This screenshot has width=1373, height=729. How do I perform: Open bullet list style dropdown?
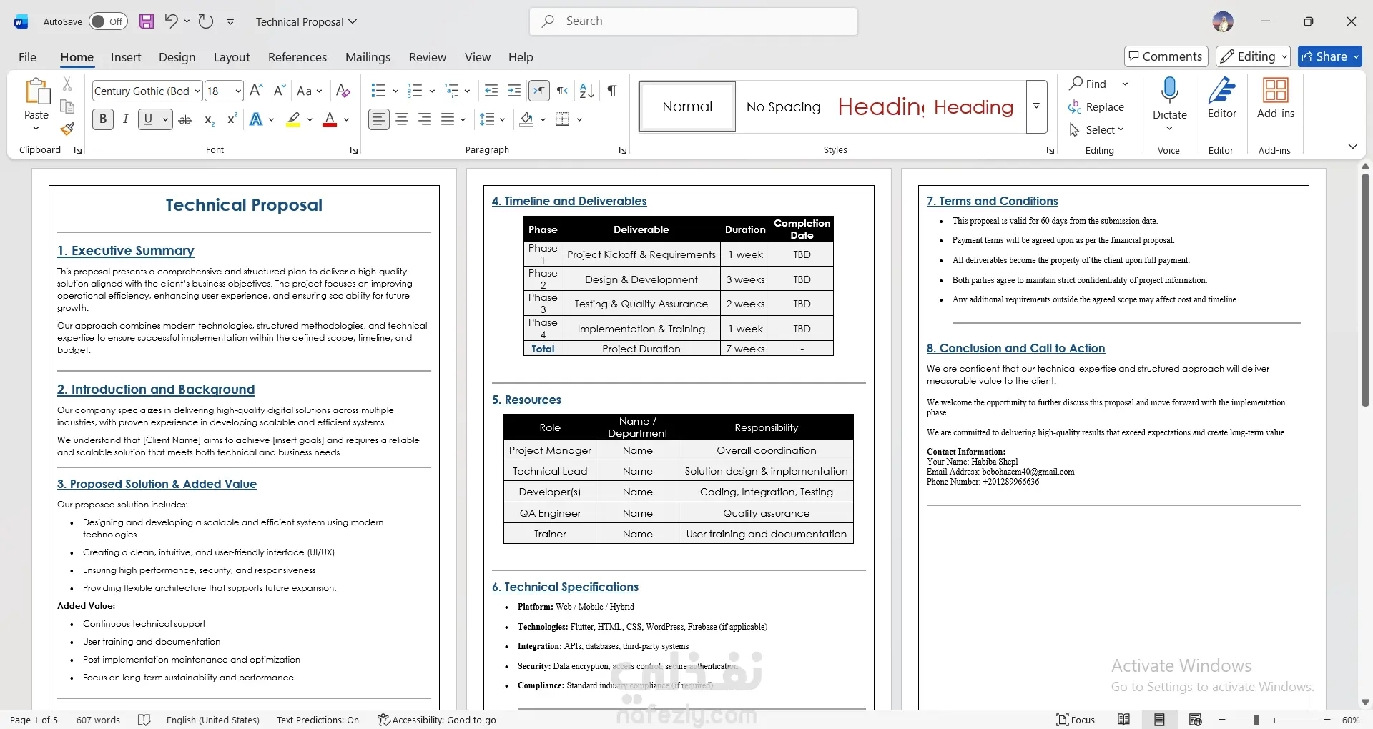point(395,91)
